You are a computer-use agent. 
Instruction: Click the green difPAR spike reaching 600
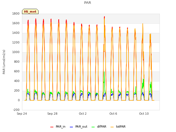[x=104, y=72]
